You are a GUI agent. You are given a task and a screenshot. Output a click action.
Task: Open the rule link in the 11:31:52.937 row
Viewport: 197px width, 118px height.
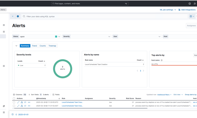(72, 106)
